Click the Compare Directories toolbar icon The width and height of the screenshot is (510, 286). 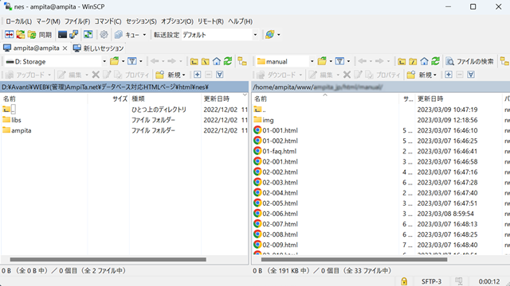pos(9,34)
